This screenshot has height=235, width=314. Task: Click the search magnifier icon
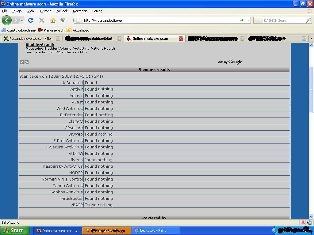[308, 20]
